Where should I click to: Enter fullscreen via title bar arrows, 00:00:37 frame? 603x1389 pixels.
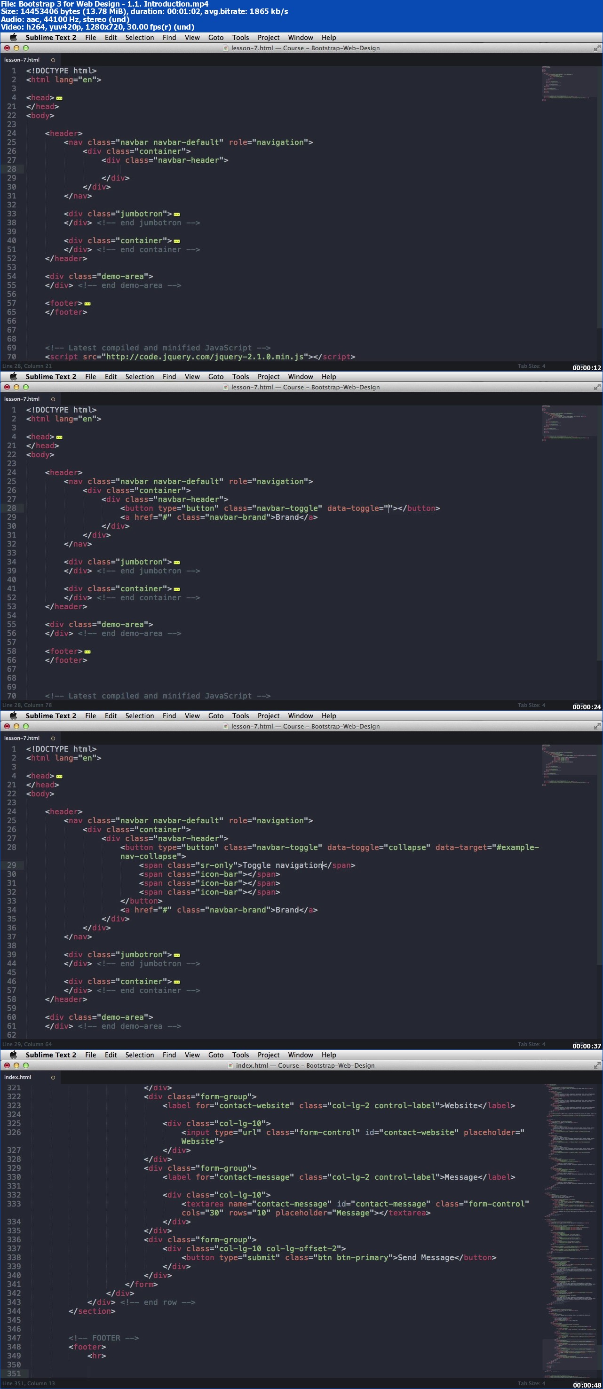point(596,726)
